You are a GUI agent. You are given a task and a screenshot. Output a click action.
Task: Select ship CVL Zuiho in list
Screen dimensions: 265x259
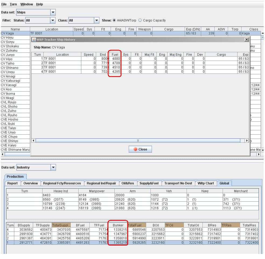(x=15, y=111)
